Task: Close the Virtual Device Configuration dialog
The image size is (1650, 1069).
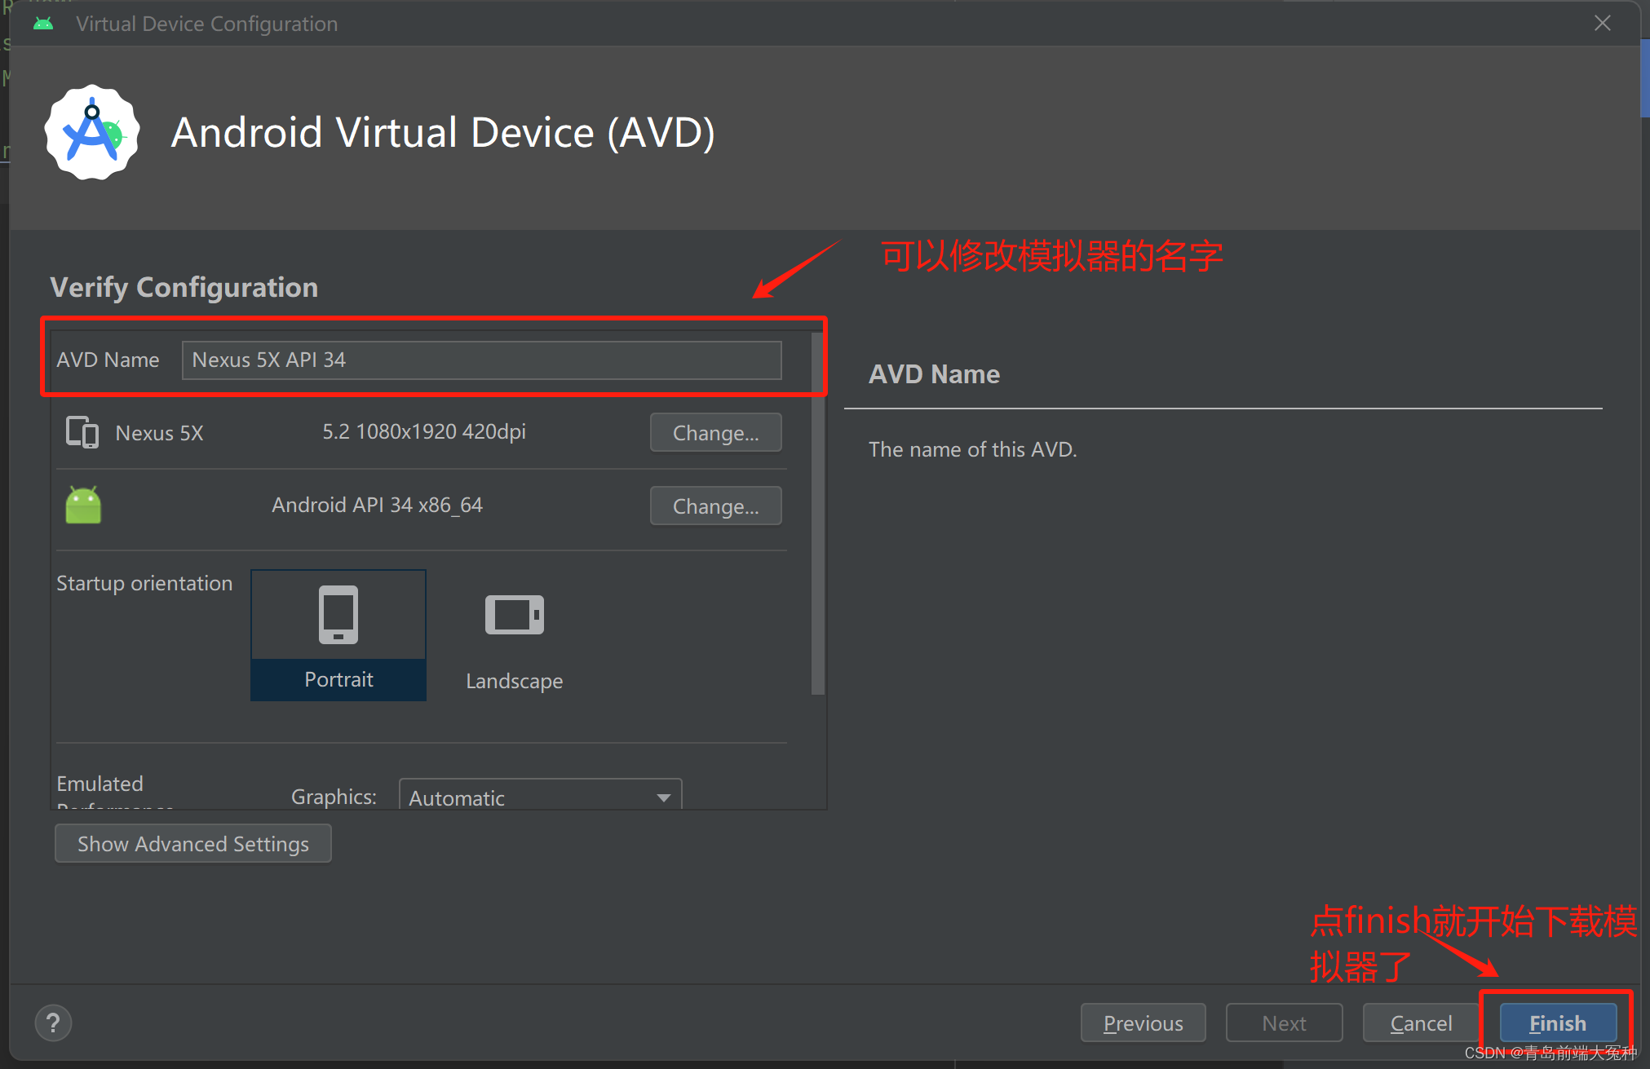Action: 1602,24
